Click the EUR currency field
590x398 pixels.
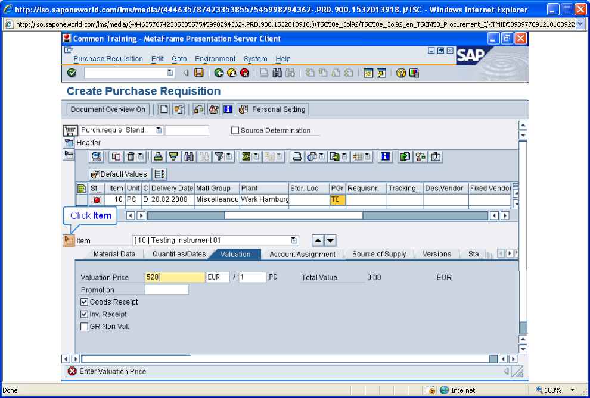coord(218,277)
